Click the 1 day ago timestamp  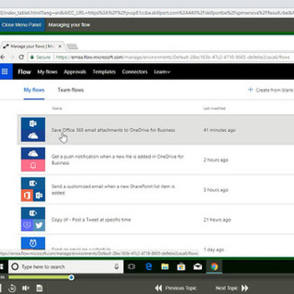pyautogui.click(x=214, y=250)
